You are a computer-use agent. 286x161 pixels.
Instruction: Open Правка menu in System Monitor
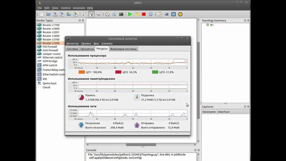click(86, 43)
